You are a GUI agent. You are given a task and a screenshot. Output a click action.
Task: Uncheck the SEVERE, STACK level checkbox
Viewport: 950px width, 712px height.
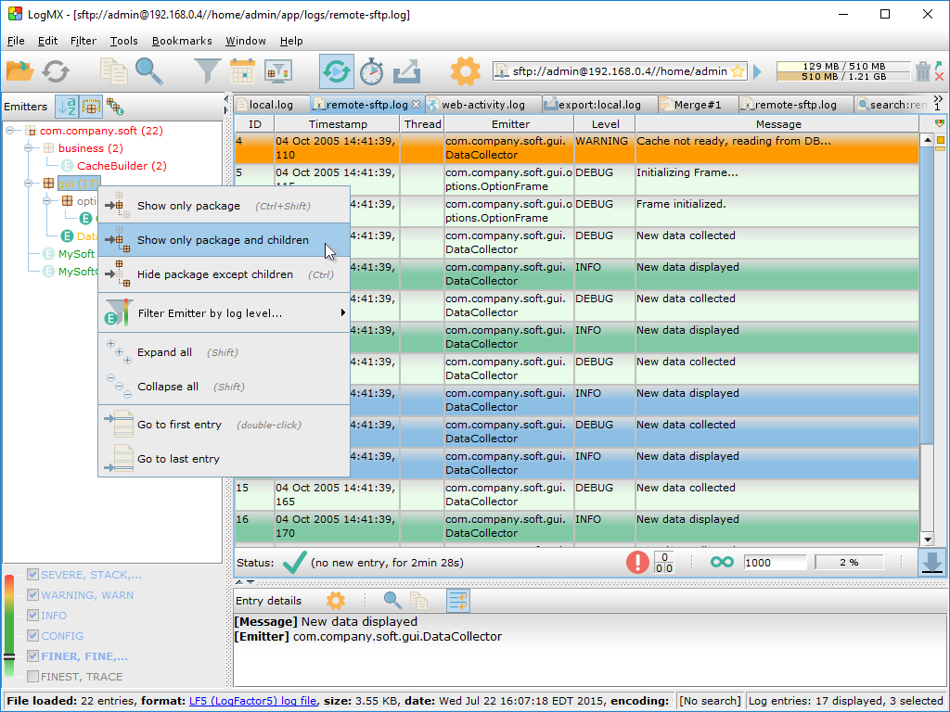(x=32, y=575)
